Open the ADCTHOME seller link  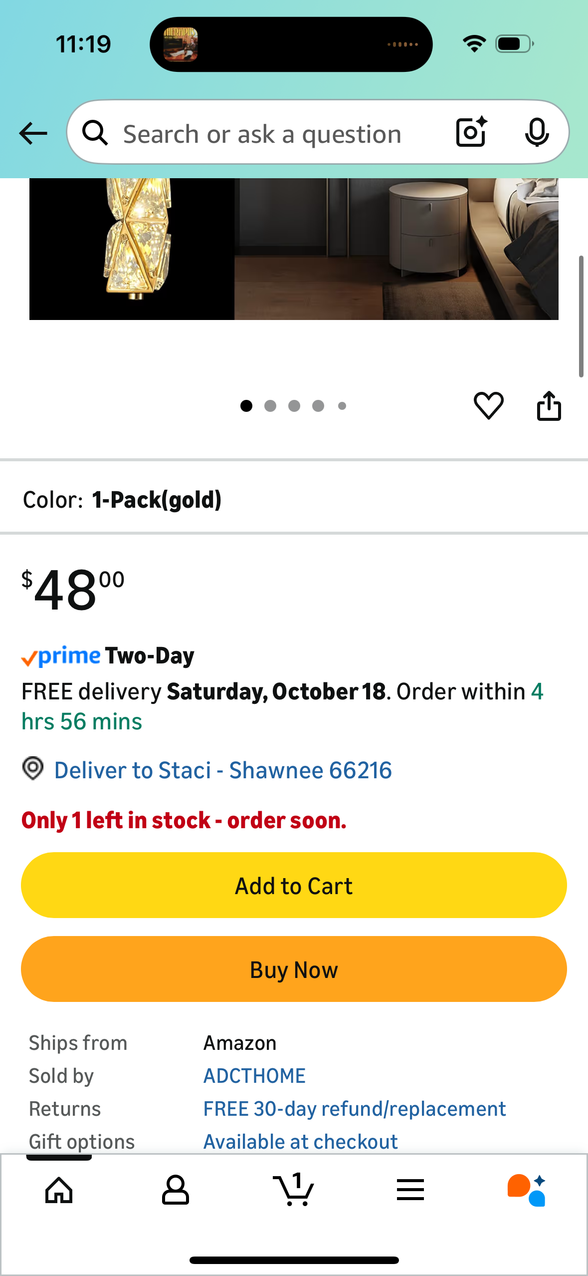tap(254, 1076)
